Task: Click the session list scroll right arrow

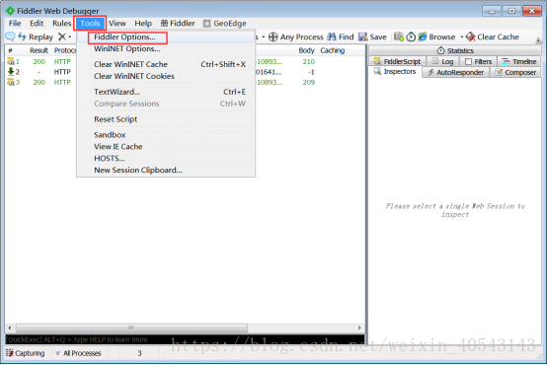Action: pyautogui.click(x=359, y=328)
